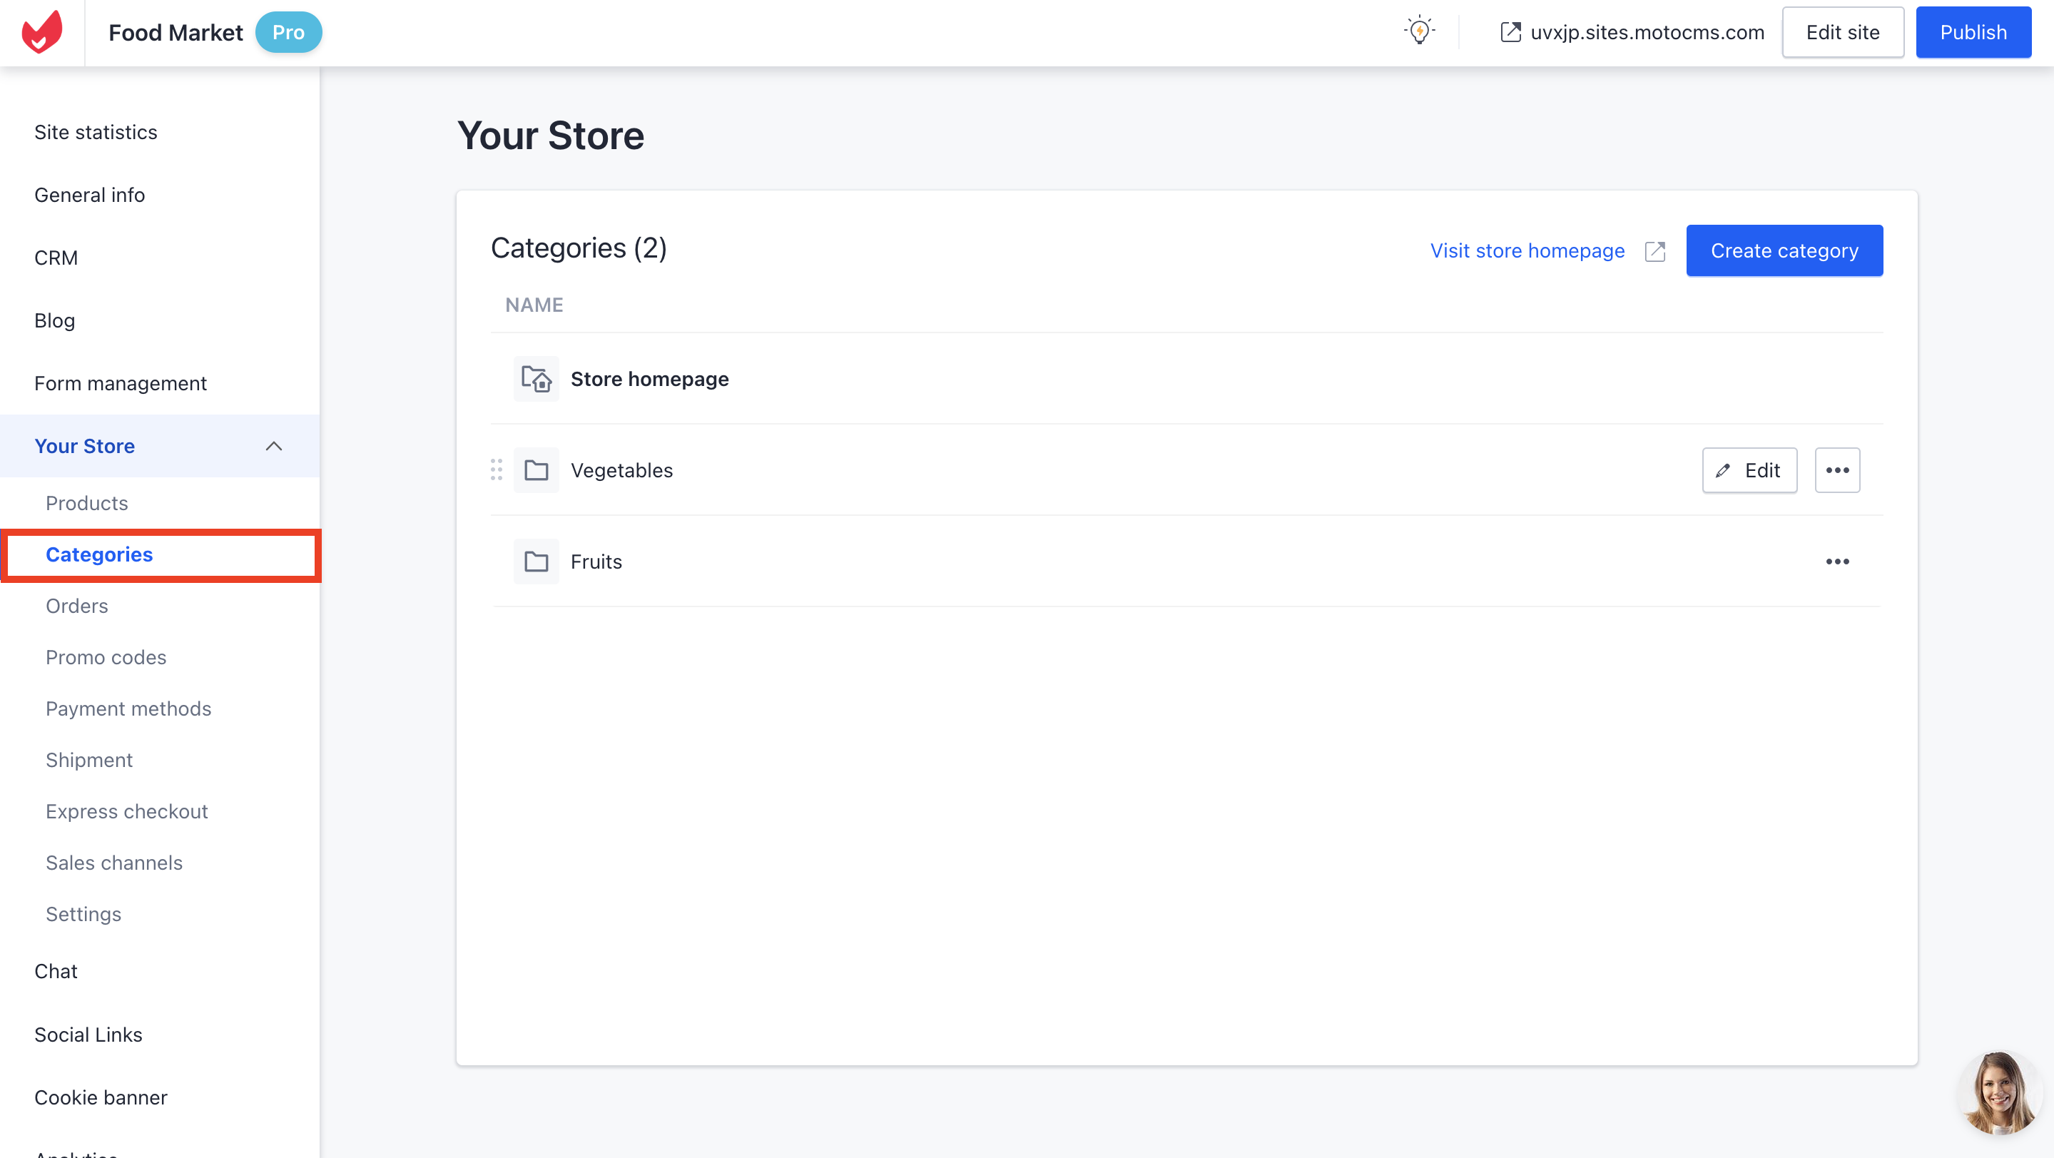Open Products submenu item
The height and width of the screenshot is (1158, 2054).
pos(86,503)
